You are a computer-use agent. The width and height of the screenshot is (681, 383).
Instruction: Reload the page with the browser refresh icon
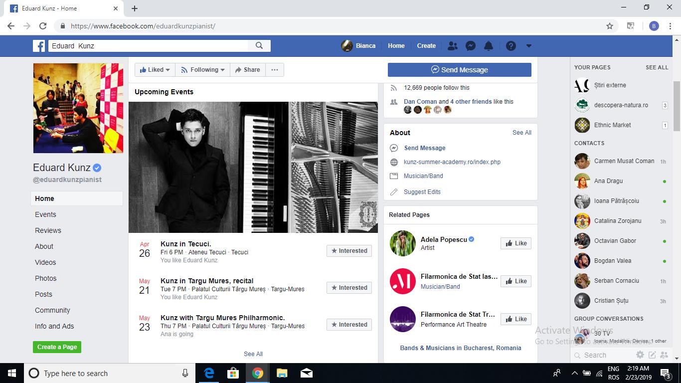(x=43, y=26)
